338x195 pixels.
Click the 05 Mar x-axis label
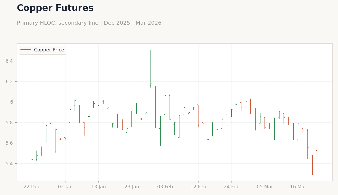pos(265,187)
